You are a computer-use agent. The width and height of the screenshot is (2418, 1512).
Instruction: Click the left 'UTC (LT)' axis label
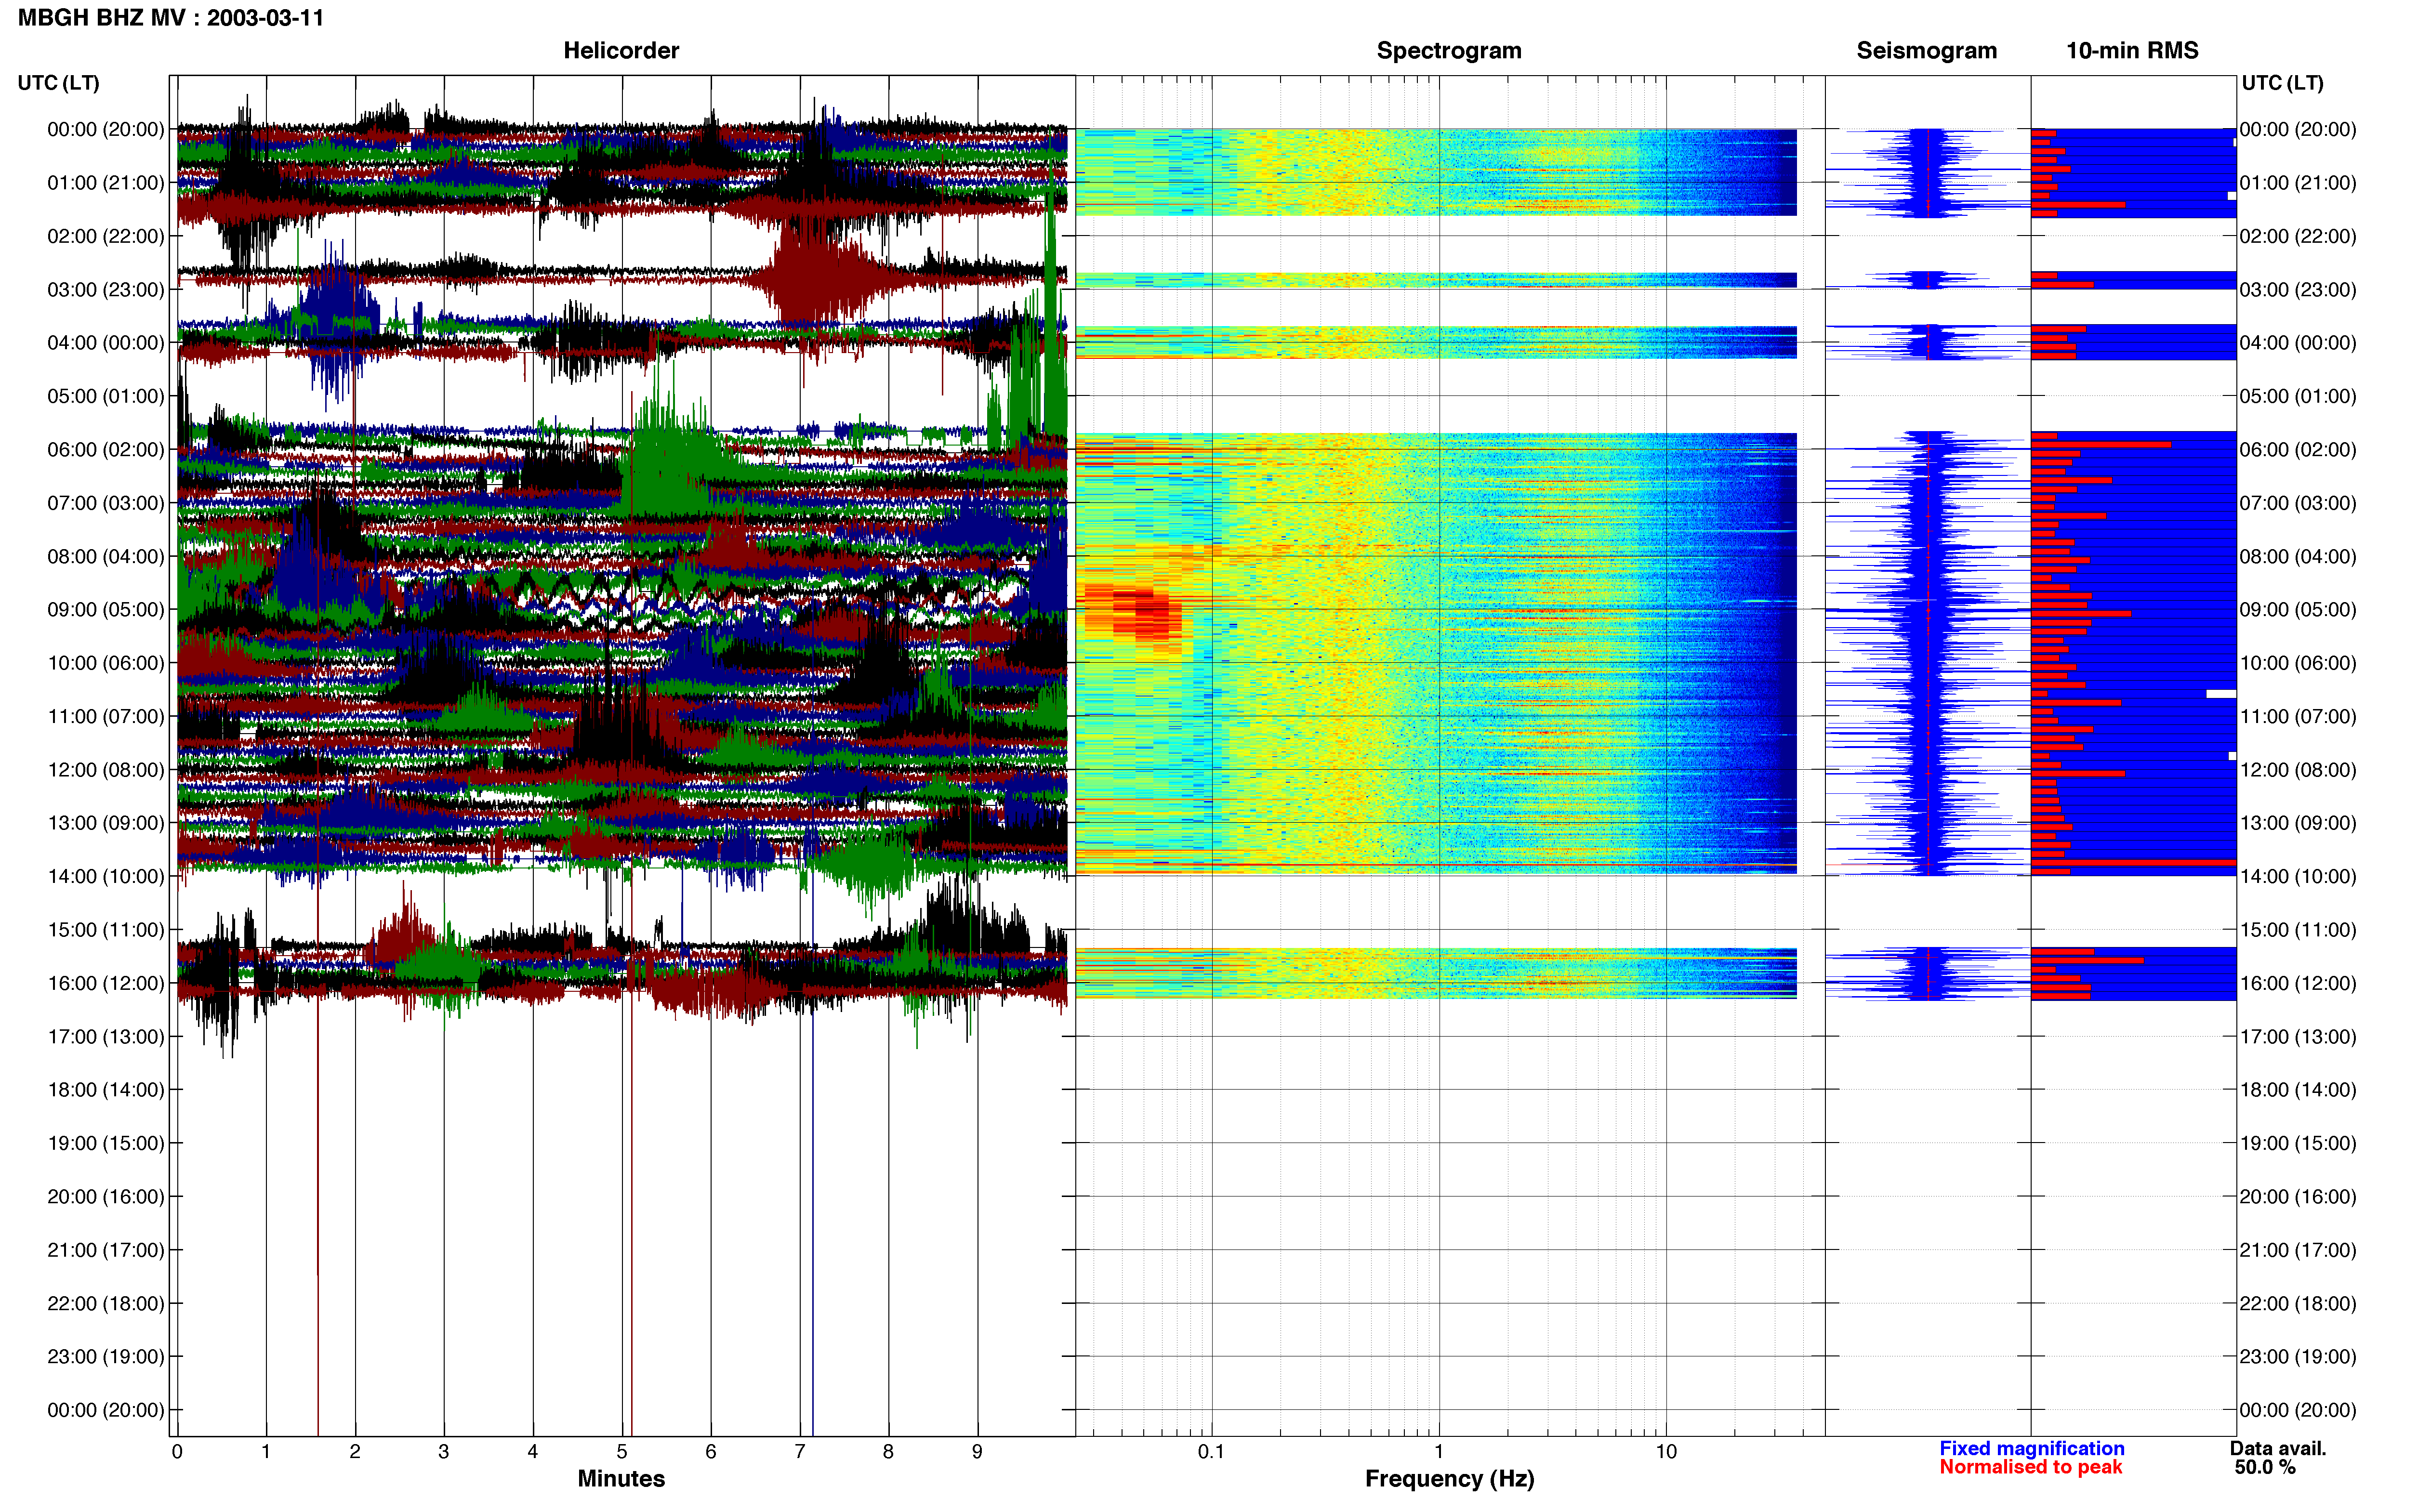(59, 83)
